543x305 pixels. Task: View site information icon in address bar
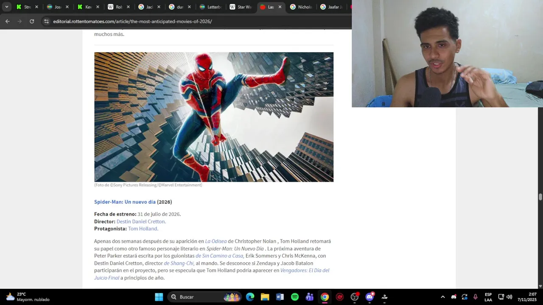click(x=46, y=21)
